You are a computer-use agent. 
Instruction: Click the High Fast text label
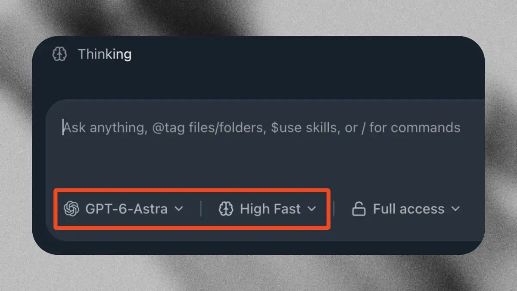pos(270,209)
